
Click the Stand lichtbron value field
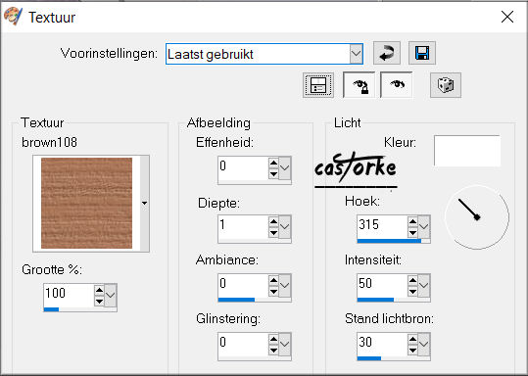tap(382, 343)
